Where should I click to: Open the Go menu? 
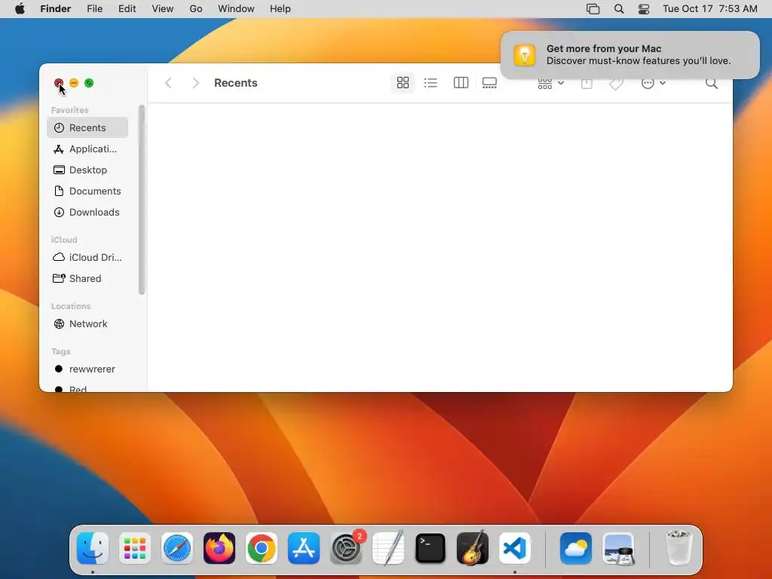[196, 9]
